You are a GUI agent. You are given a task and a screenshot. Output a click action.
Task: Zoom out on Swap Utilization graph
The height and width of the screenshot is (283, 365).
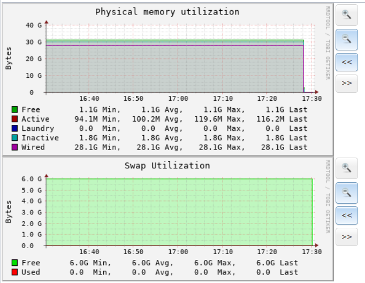pyautogui.click(x=346, y=192)
